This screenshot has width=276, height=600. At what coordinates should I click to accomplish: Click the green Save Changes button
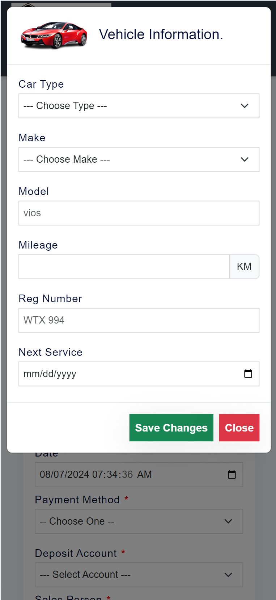click(171, 428)
